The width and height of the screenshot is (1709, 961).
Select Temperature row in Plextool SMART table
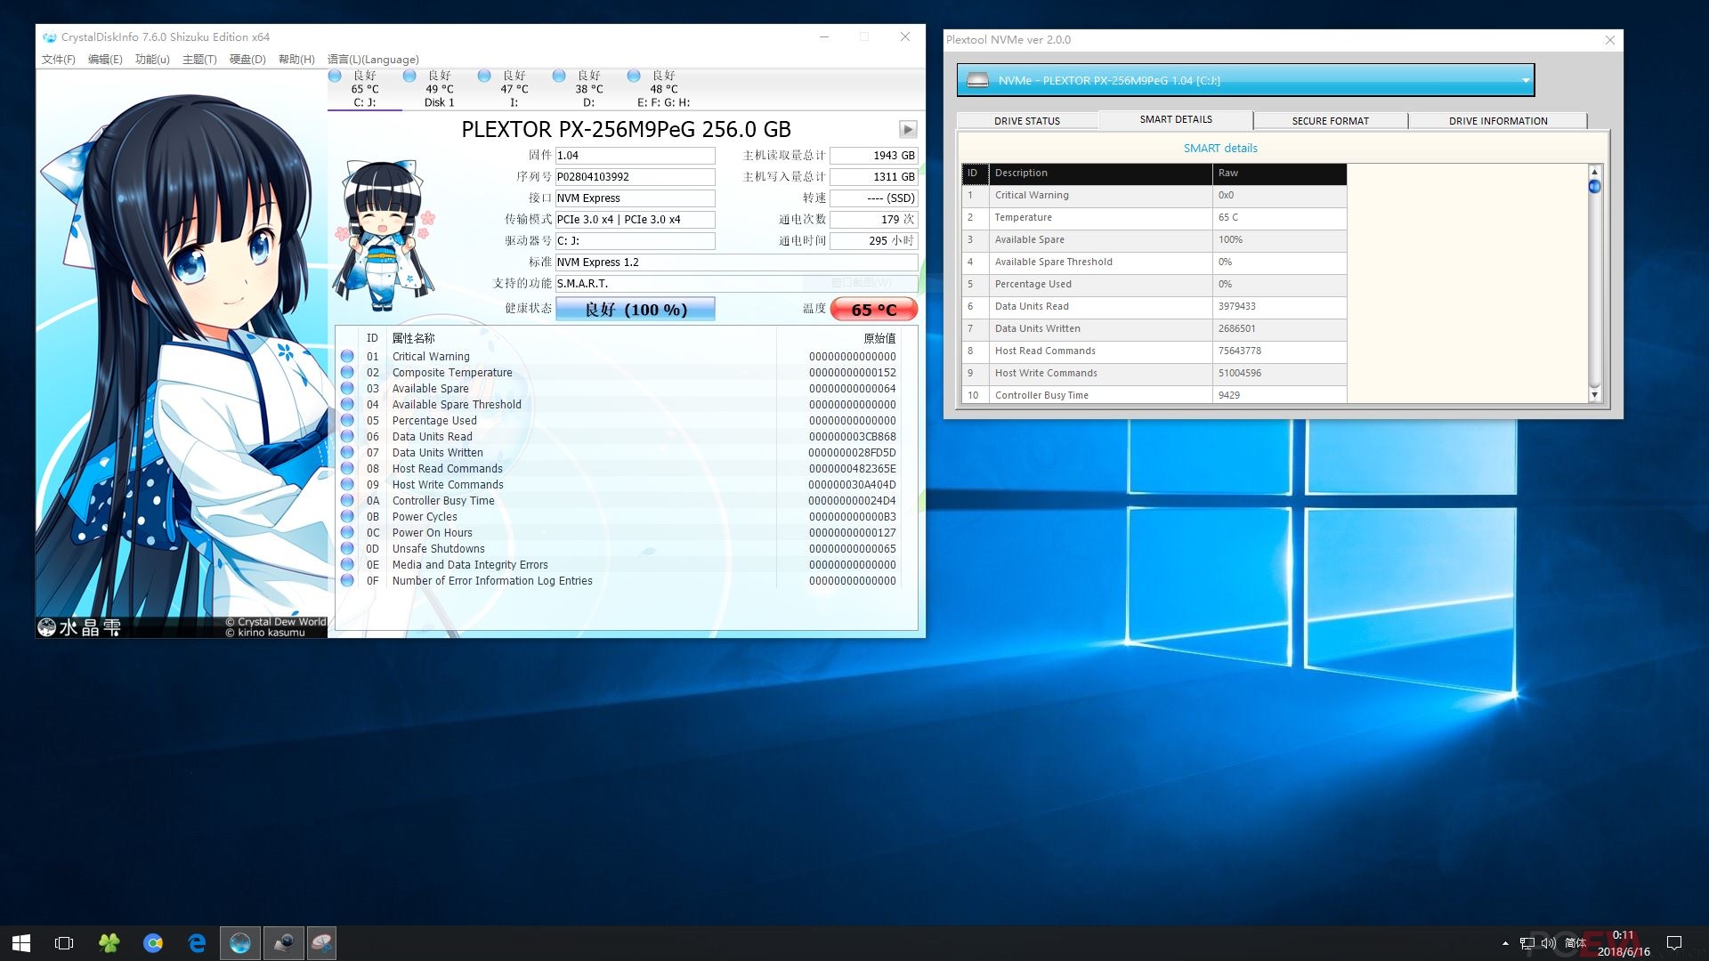point(1154,218)
